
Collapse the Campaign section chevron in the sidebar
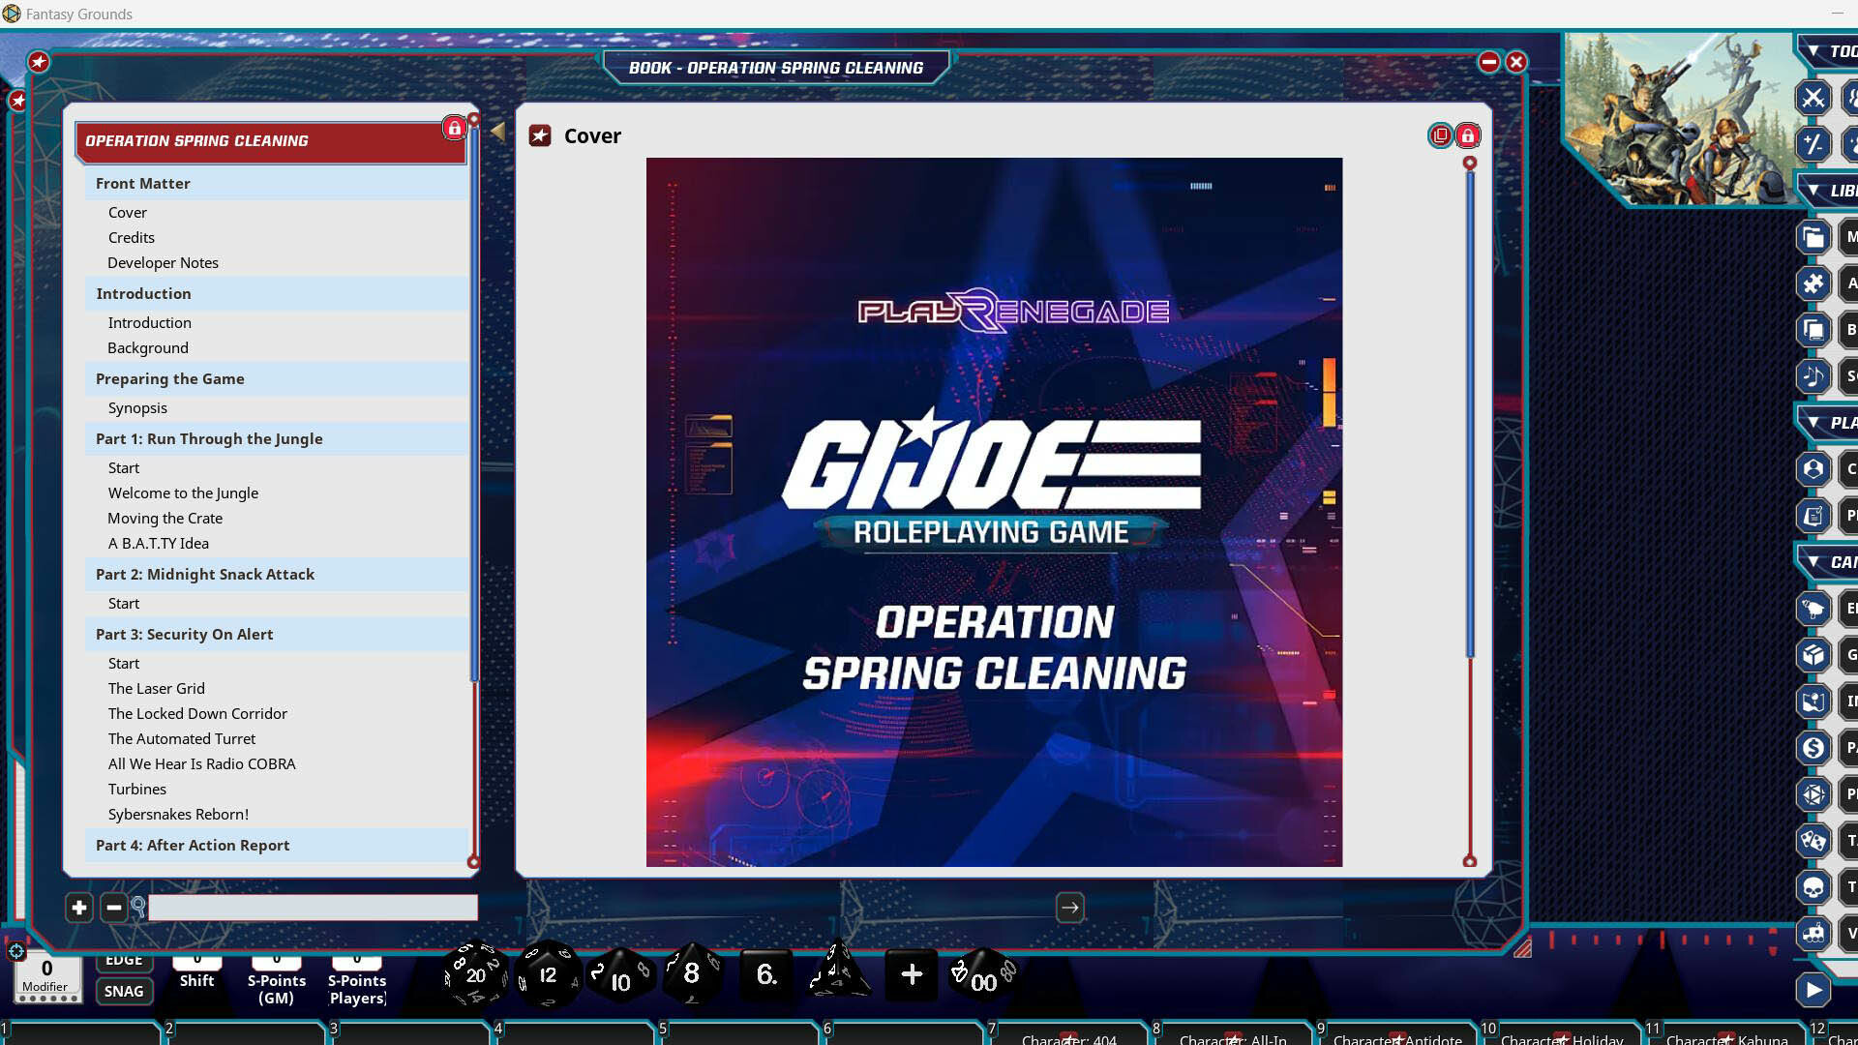(x=1812, y=562)
